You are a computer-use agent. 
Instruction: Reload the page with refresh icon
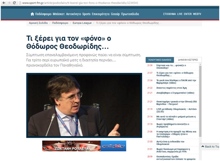click(x=14, y=3)
